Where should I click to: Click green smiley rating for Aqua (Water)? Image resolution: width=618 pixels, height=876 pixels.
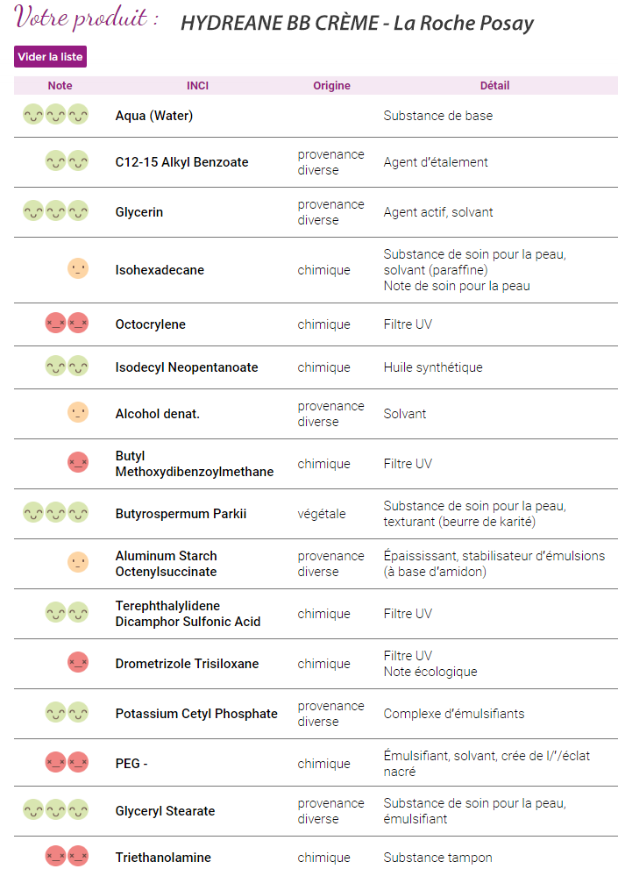coord(56,115)
